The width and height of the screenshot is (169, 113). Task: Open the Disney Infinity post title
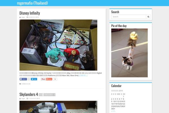pos(30,13)
